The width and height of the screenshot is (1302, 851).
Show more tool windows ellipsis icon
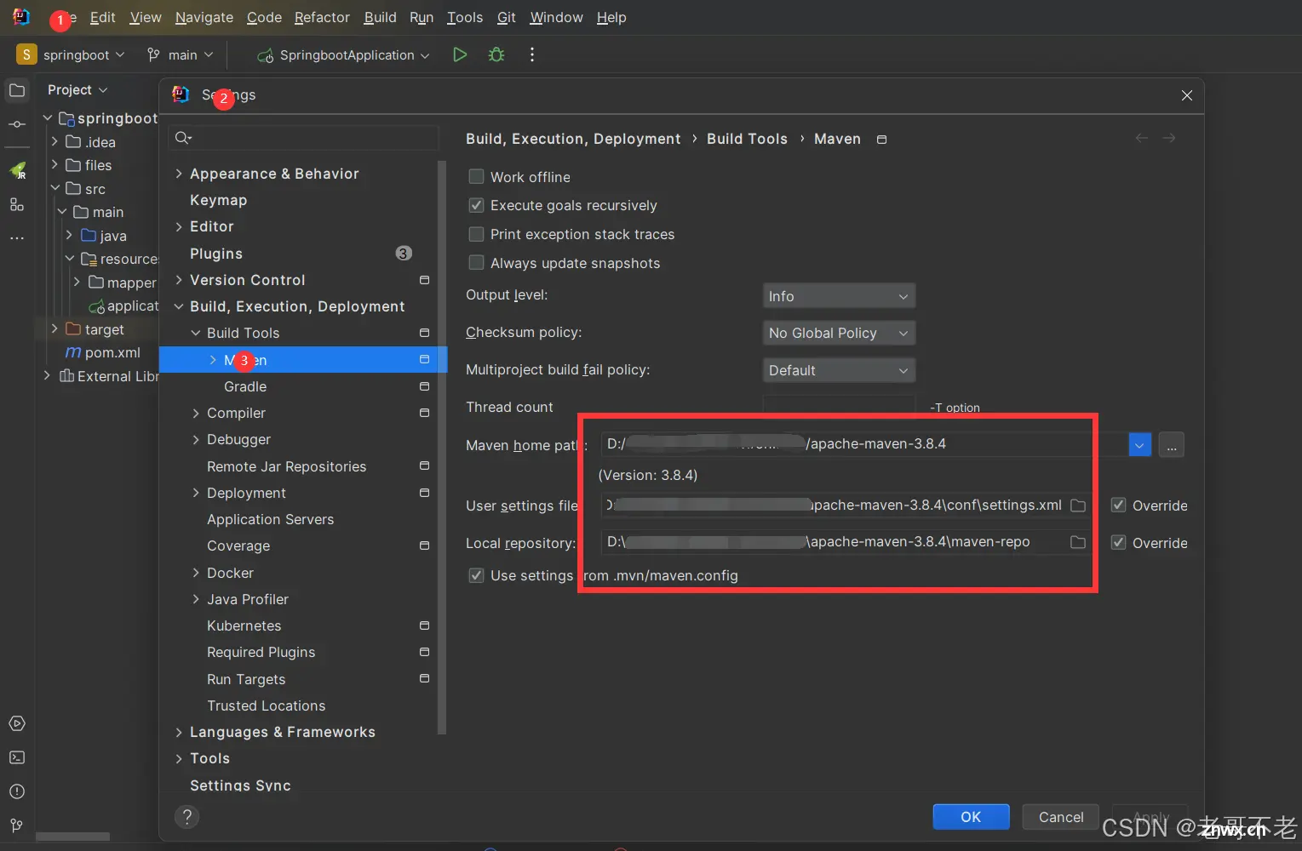[x=17, y=238]
